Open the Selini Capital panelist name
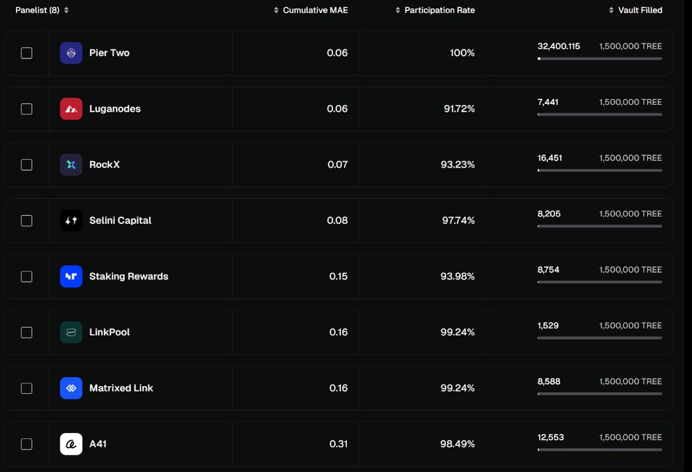692x472 pixels. [120, 220]
